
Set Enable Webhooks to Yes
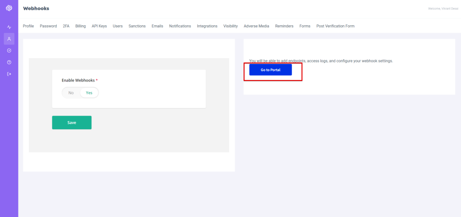click(x=89, y=93)
